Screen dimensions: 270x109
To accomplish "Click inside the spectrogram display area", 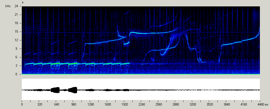I will (141, 40).
